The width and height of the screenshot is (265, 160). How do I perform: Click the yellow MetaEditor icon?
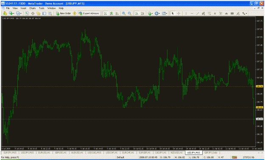[75, 14]
